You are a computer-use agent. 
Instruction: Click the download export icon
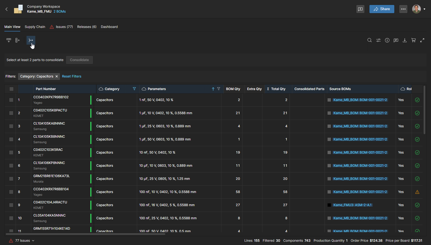point(404,40)
